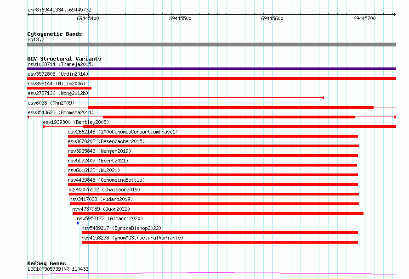Click the RefSeq Genes track title

click(x=46, y=263)
